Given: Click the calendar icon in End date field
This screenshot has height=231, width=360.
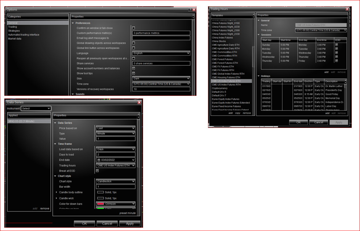Looking at the screenshot, I should click(x=99, y=160).
